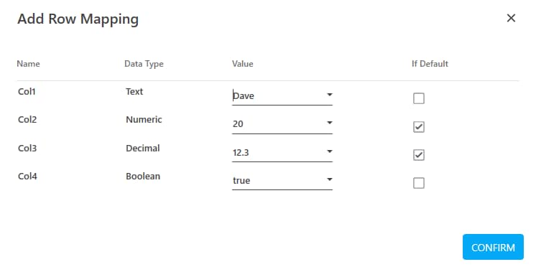Open the true value dropdown arrow

(x=330, y=179)
